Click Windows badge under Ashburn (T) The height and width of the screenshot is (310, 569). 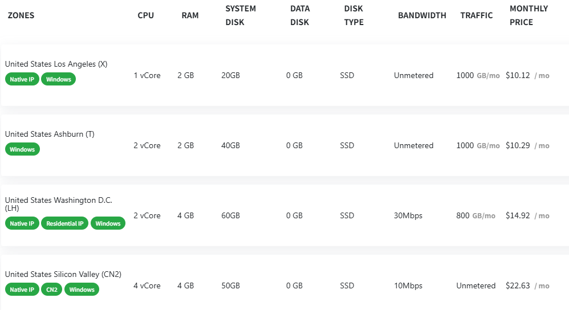click(22, 149)
